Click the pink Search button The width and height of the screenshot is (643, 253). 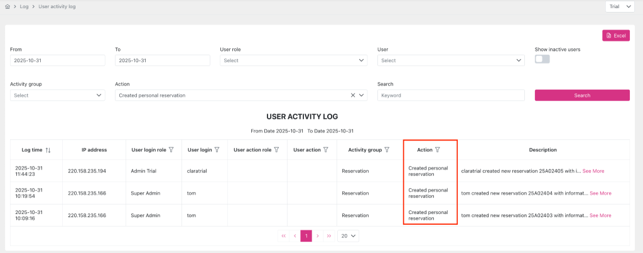click(x=582, y=95)
